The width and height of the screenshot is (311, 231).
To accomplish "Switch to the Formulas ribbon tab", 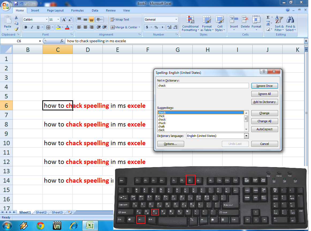I will point(77,10).
